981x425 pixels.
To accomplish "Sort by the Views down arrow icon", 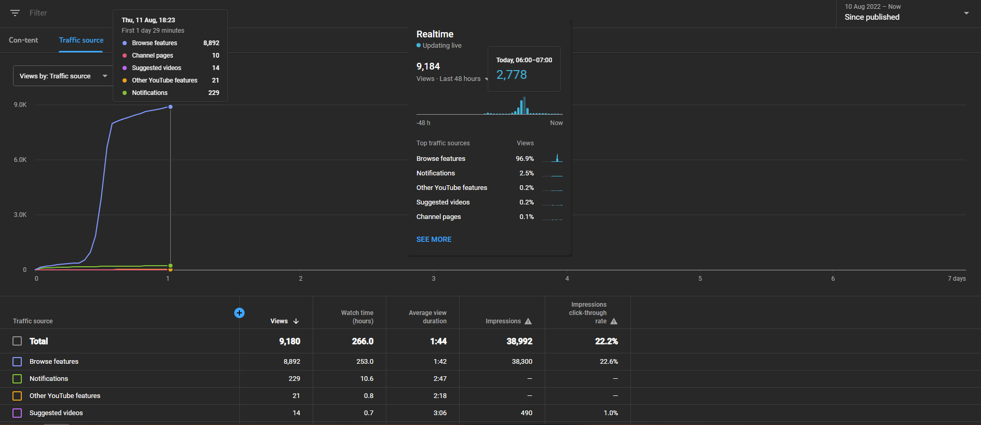I will [x=296, y=321].
